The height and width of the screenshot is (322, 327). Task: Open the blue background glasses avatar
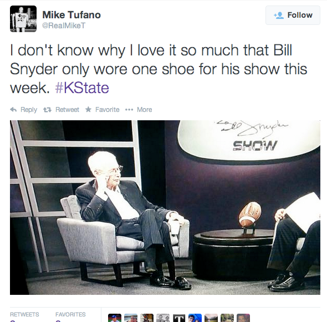coord(195,318)
